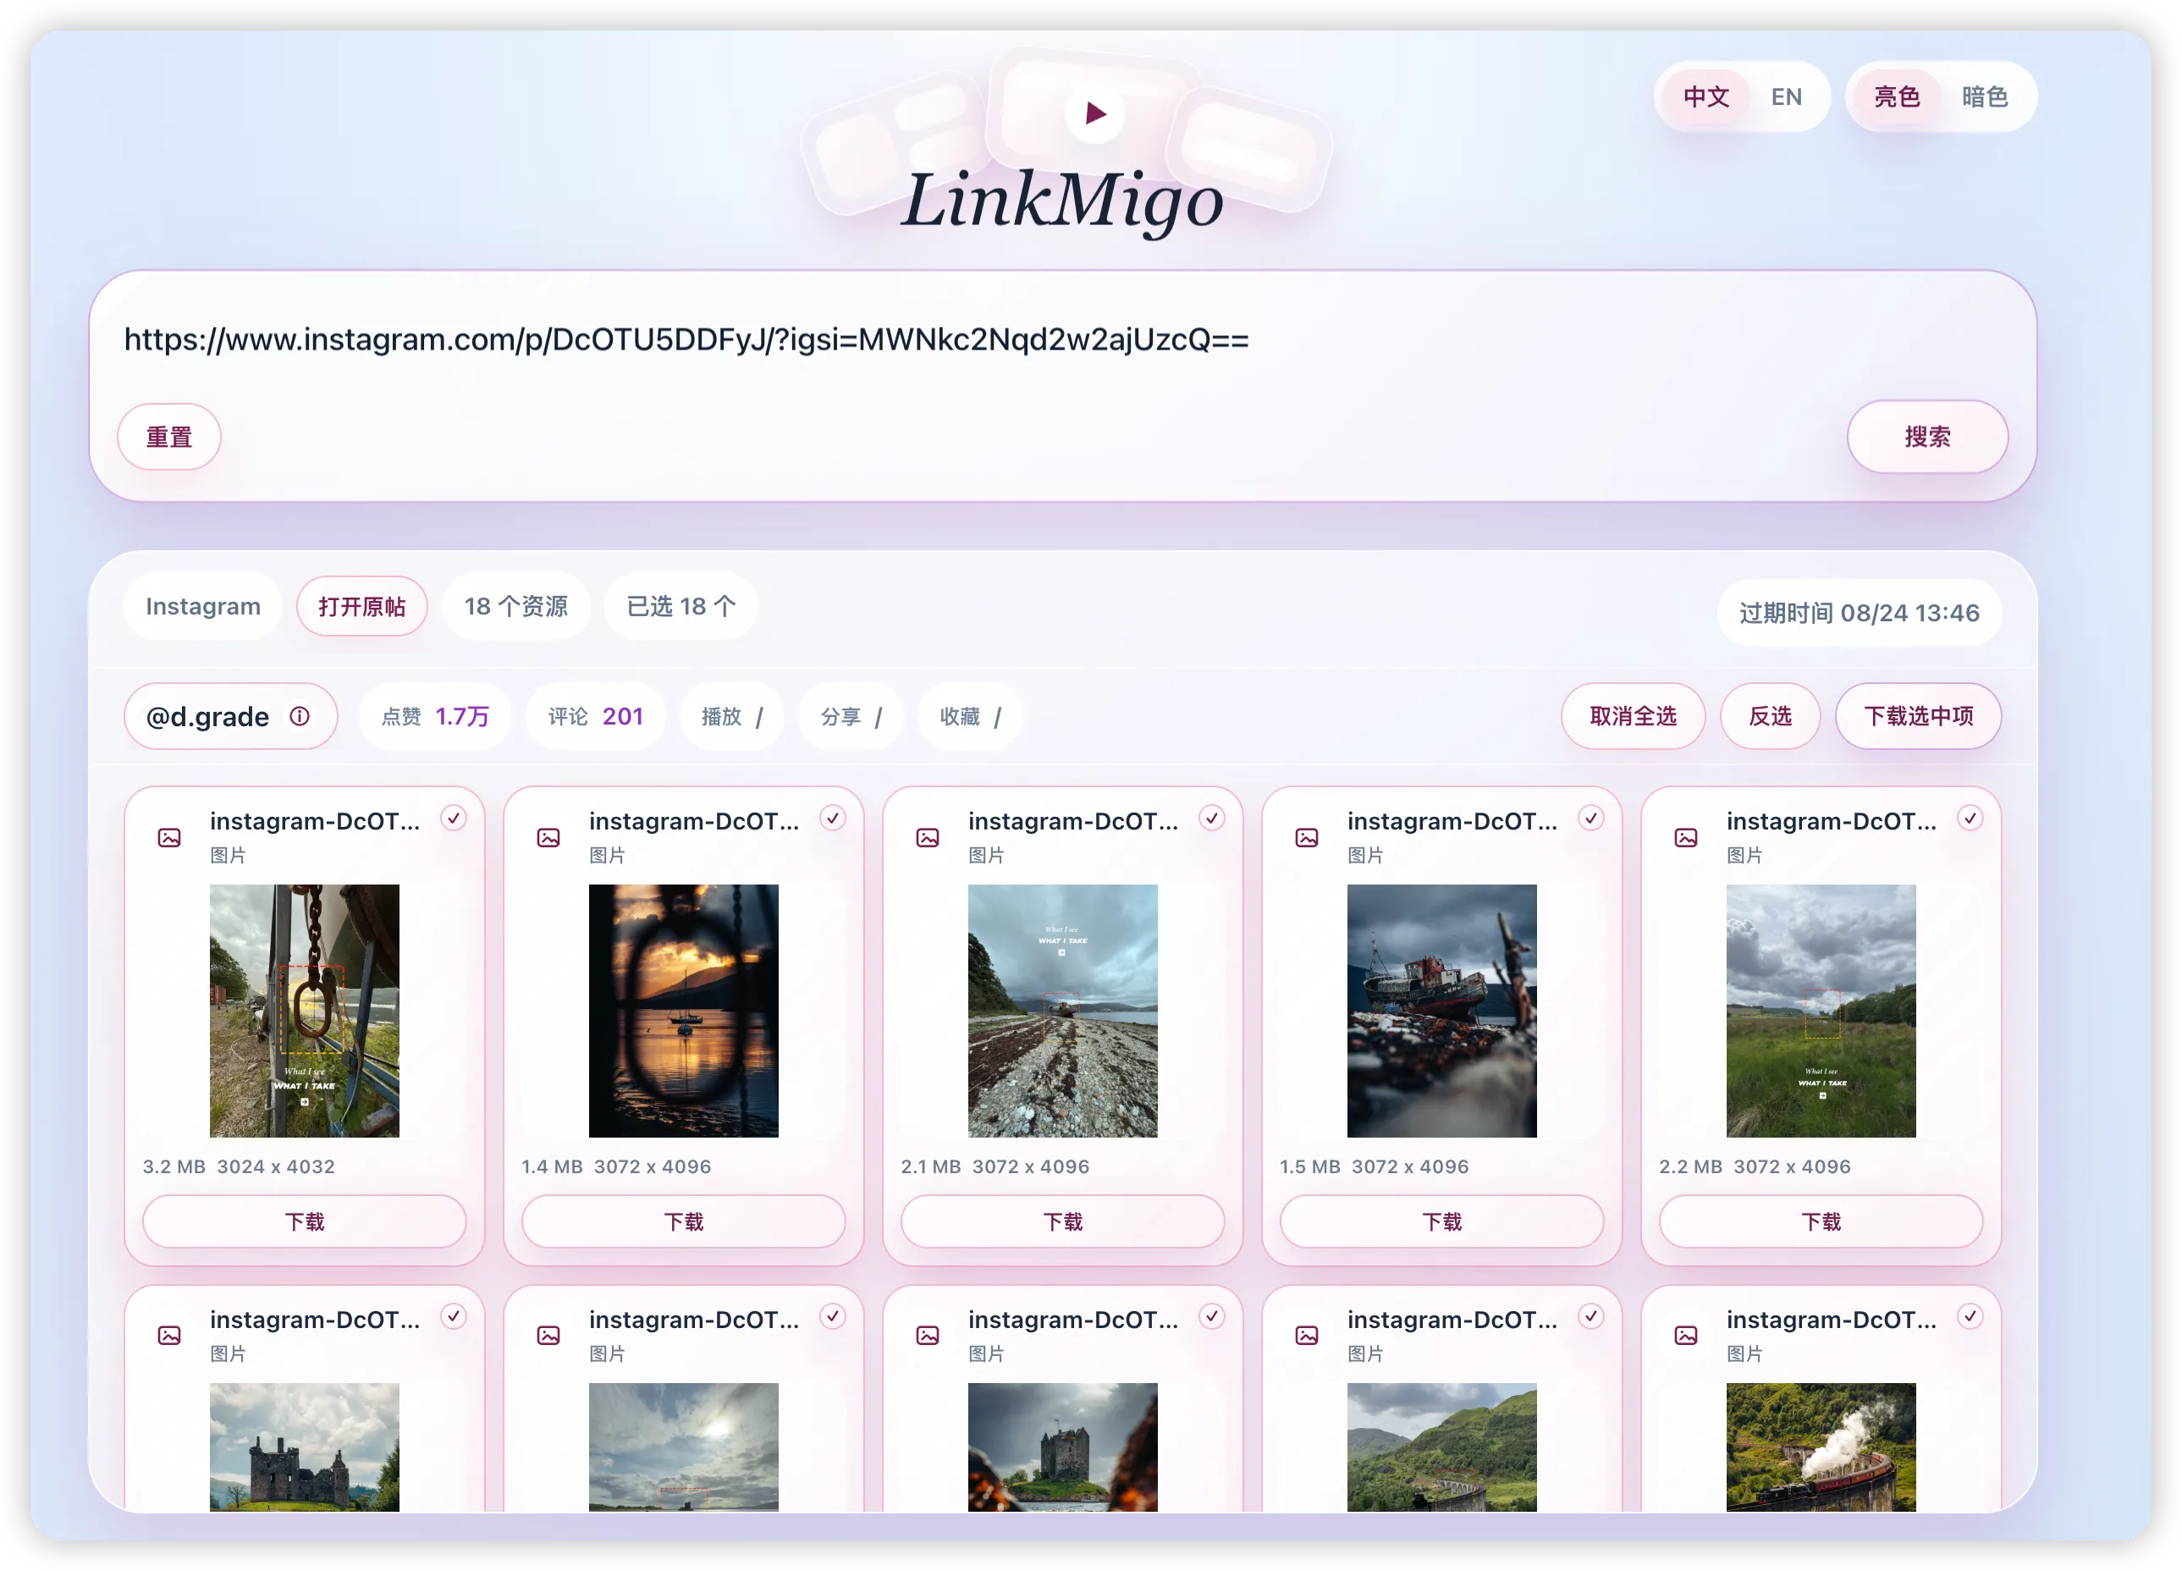Image resolution: width=2182 pixels, height=1571 pixels.
Task: Click the Instagram URL input field
Action: (1062, 340)
